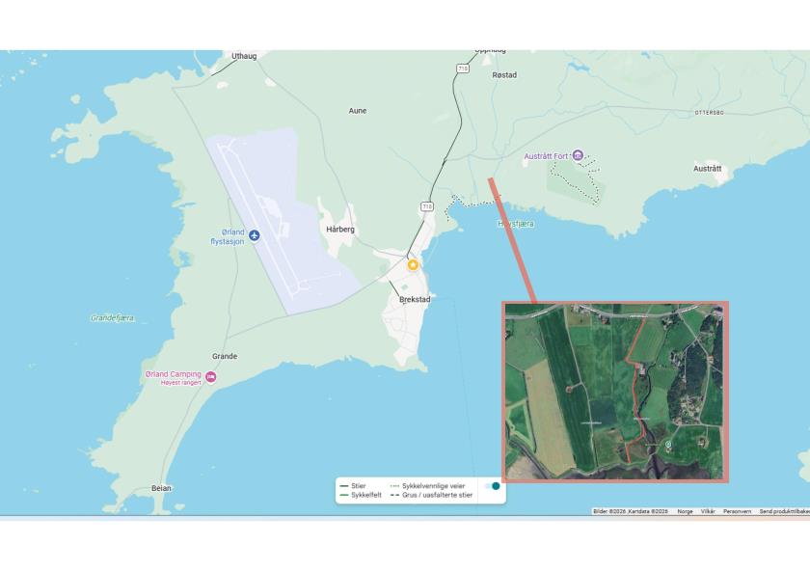Open the Personvern link
This screenshot has width=810, height=571.
(737, 511)
